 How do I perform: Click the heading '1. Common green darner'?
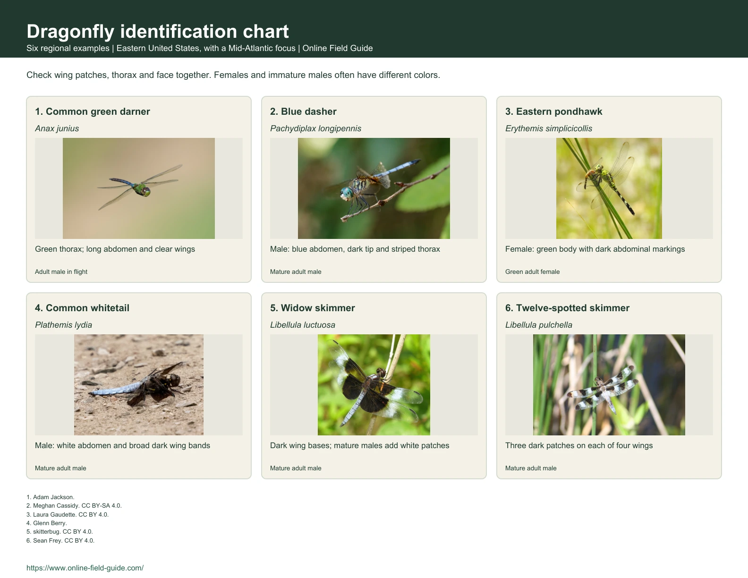(x=93, y=111)
